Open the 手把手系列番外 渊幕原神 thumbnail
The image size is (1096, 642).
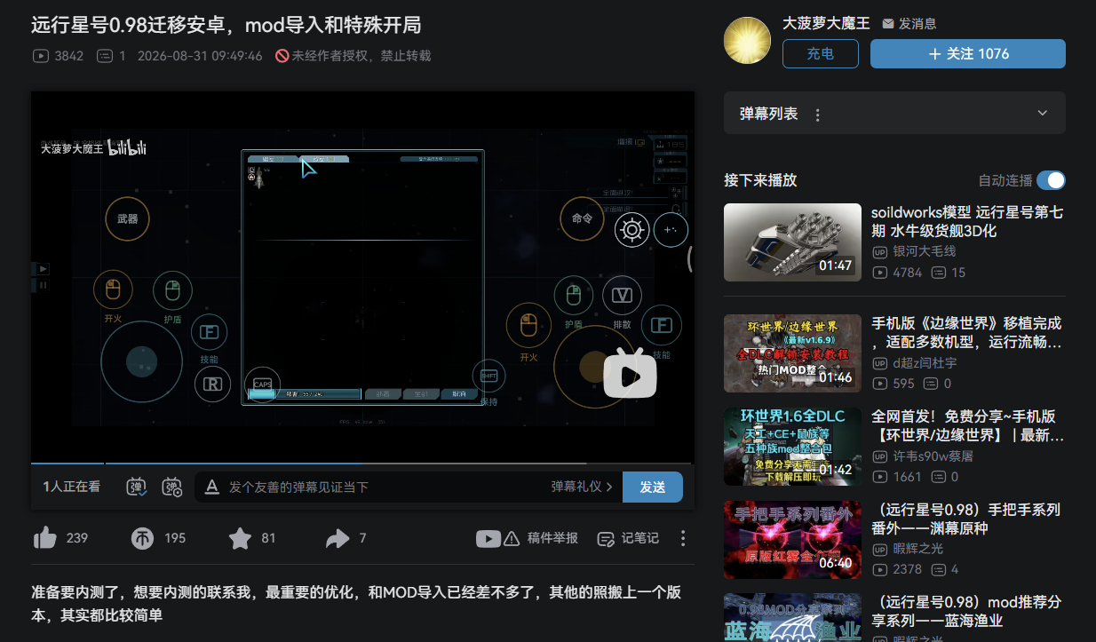(792, 540)
